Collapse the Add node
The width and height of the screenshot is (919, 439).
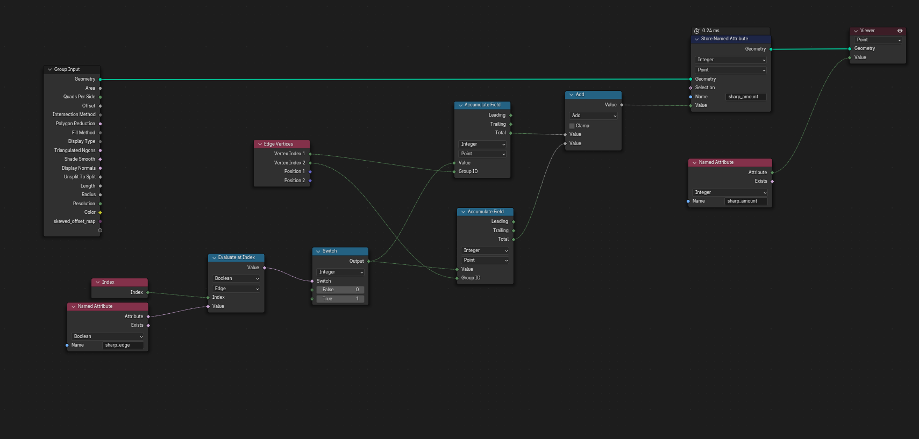pos(572,95)
